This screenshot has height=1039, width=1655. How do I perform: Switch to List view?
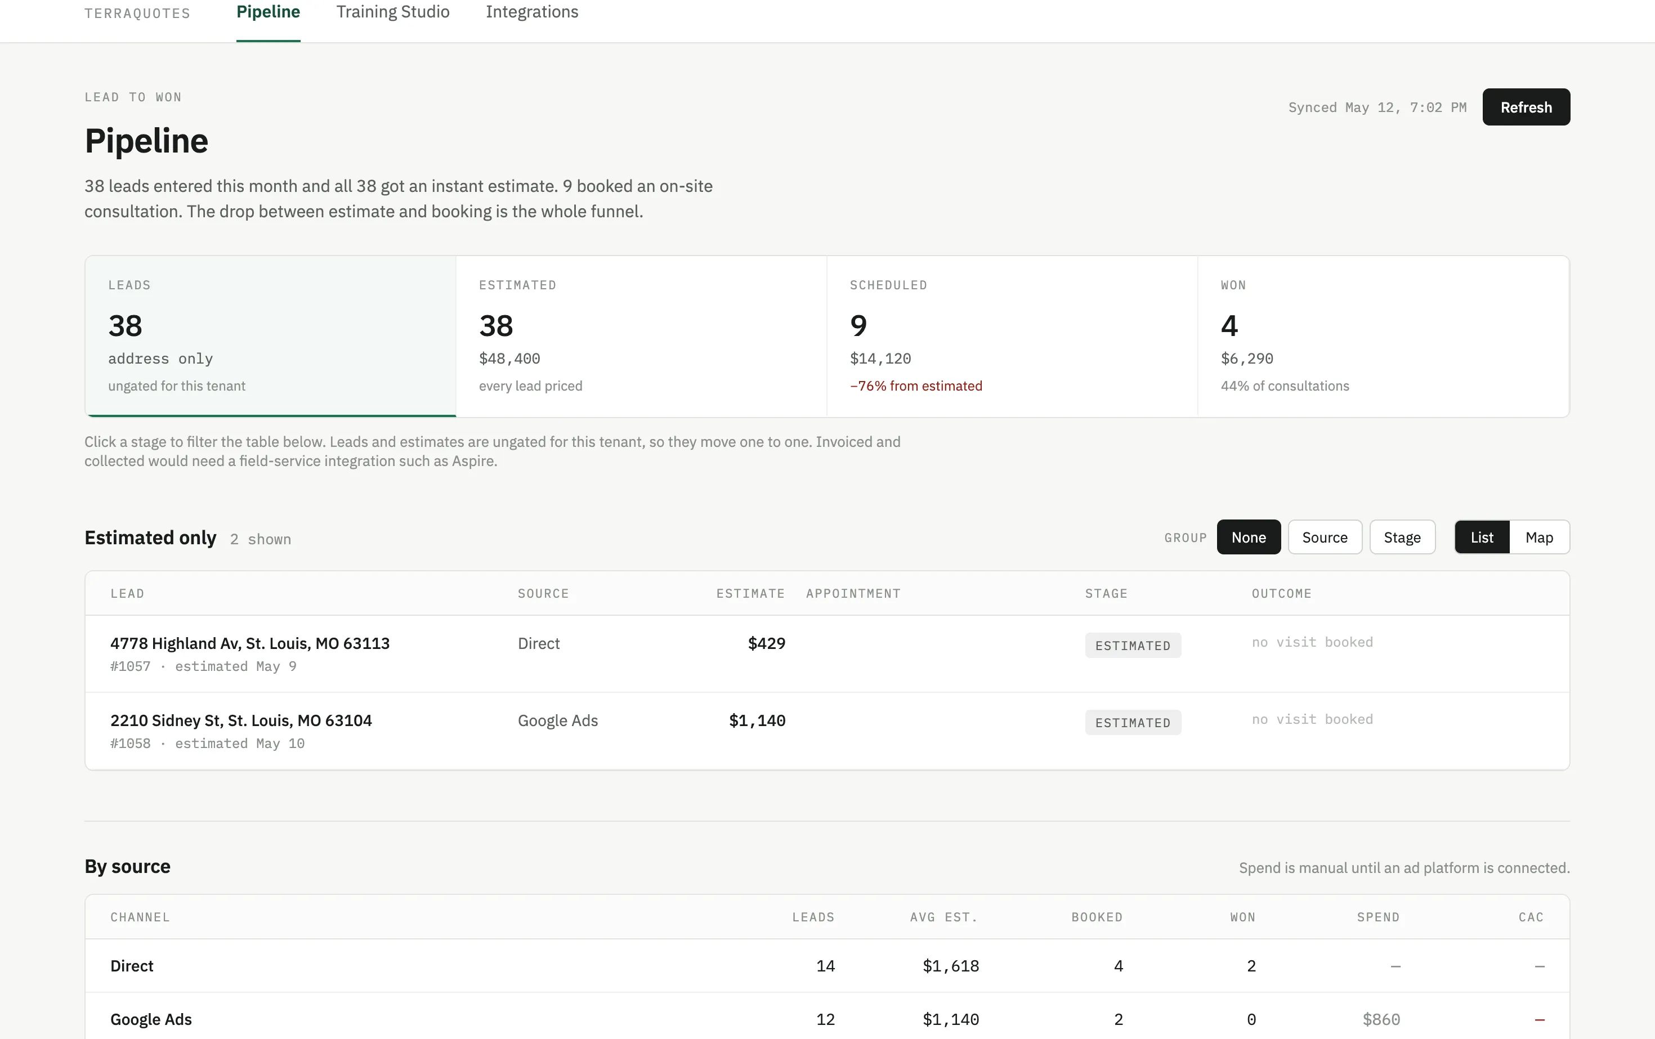click(x=1482, y=538)
